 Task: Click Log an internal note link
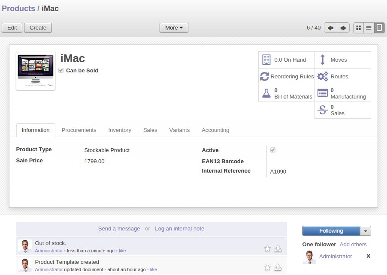click(x=179, y=229)
